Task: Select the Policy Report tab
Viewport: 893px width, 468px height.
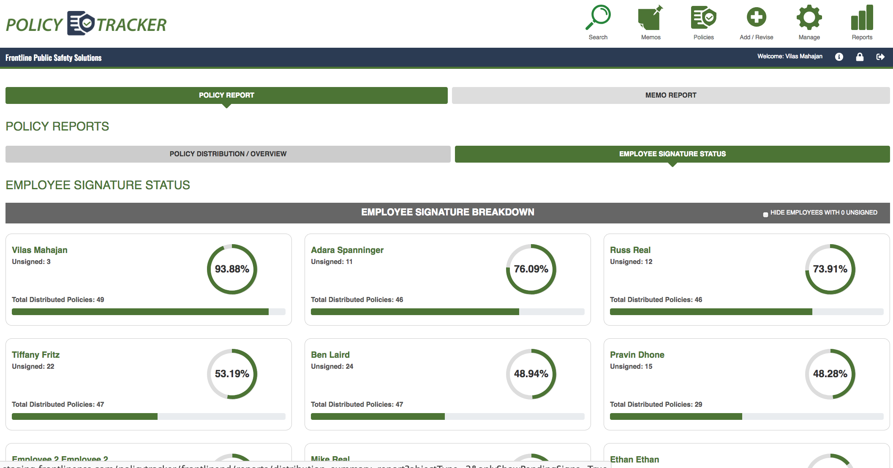Action: tap(226, 95)
